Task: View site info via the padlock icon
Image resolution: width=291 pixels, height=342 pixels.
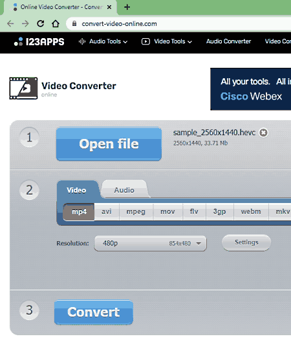Action: pos(74,23)
